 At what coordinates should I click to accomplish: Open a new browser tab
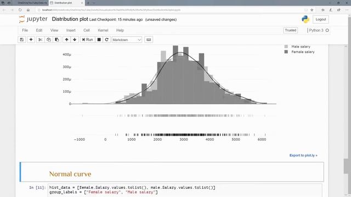tap(88, 3)
